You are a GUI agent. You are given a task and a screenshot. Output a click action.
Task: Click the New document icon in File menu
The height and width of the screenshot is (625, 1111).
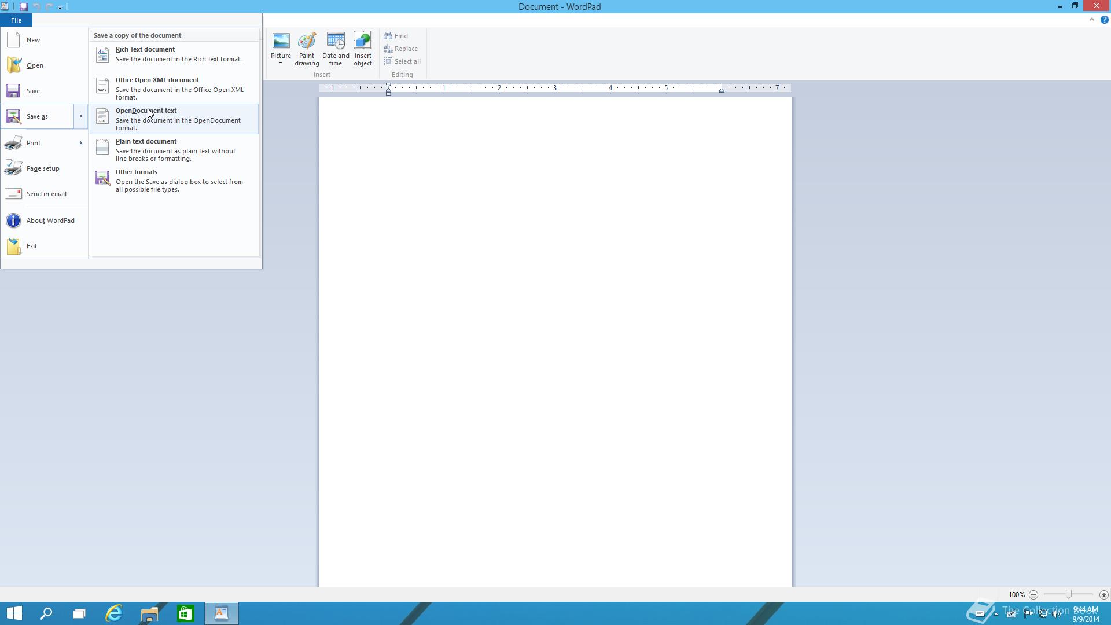[x=13, y=40]
